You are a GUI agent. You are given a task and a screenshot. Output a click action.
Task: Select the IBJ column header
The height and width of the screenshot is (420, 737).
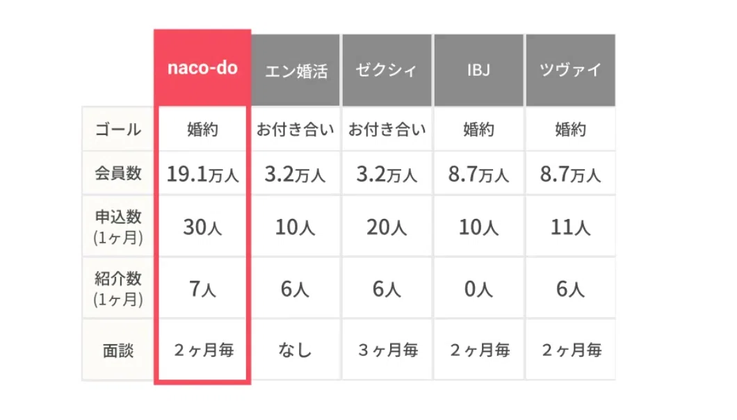pyautogui.click(x=478, y=70)
